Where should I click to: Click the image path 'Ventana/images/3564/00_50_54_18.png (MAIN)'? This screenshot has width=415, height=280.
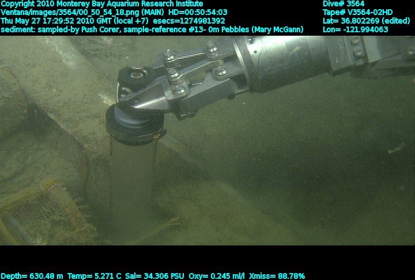point(82,13)
